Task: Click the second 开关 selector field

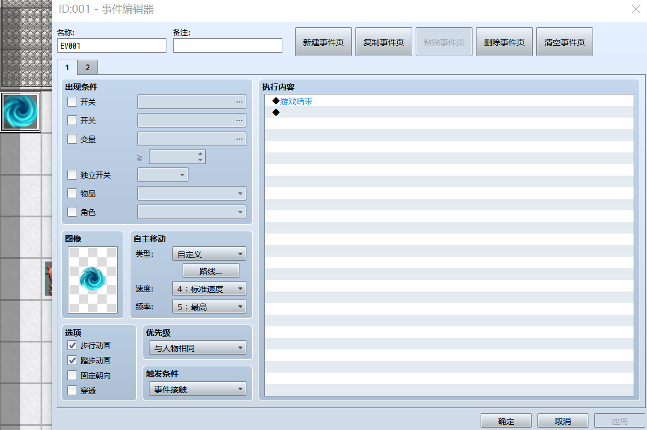Action: 192,121
